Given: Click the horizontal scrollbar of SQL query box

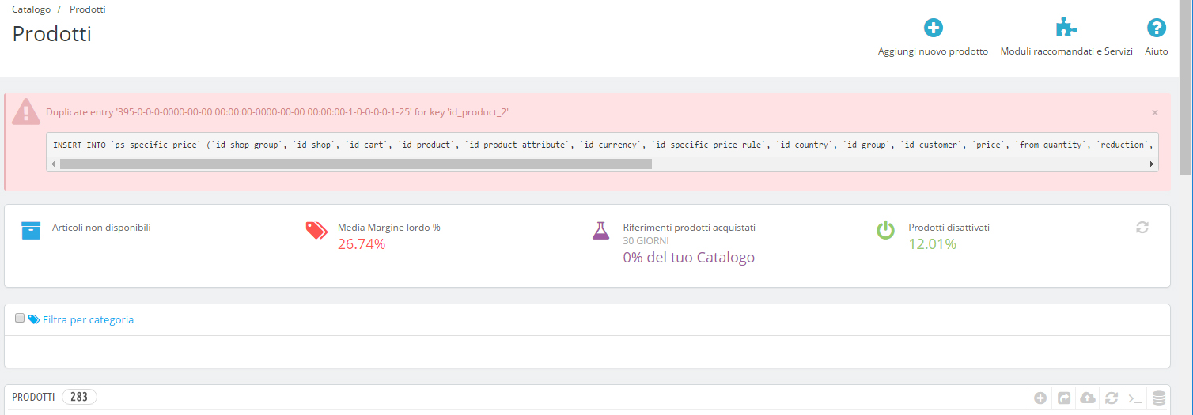Looking at the screenshot, I should point(356,164).
